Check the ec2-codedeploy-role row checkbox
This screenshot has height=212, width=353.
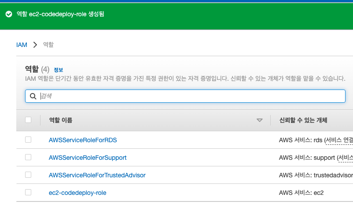click(x=28, y=192)
